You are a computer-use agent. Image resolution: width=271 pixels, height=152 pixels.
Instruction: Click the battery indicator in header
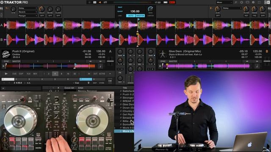(x=166, y=2)
